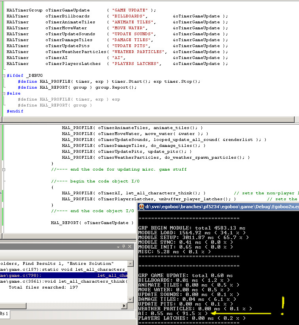The image size is (299, 325).
Task: Click looped_update_all_sound call
Action: (208, 140)
